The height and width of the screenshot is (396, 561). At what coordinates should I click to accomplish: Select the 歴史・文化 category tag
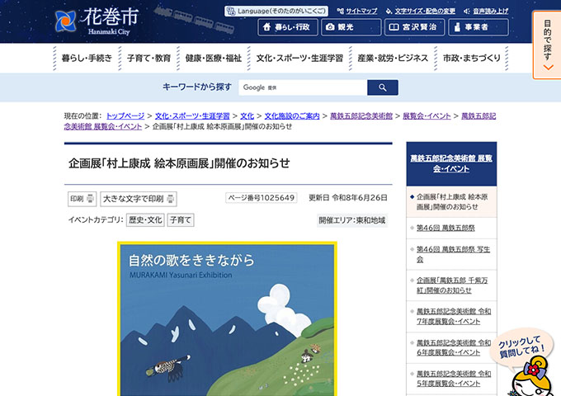coord(145,220)
